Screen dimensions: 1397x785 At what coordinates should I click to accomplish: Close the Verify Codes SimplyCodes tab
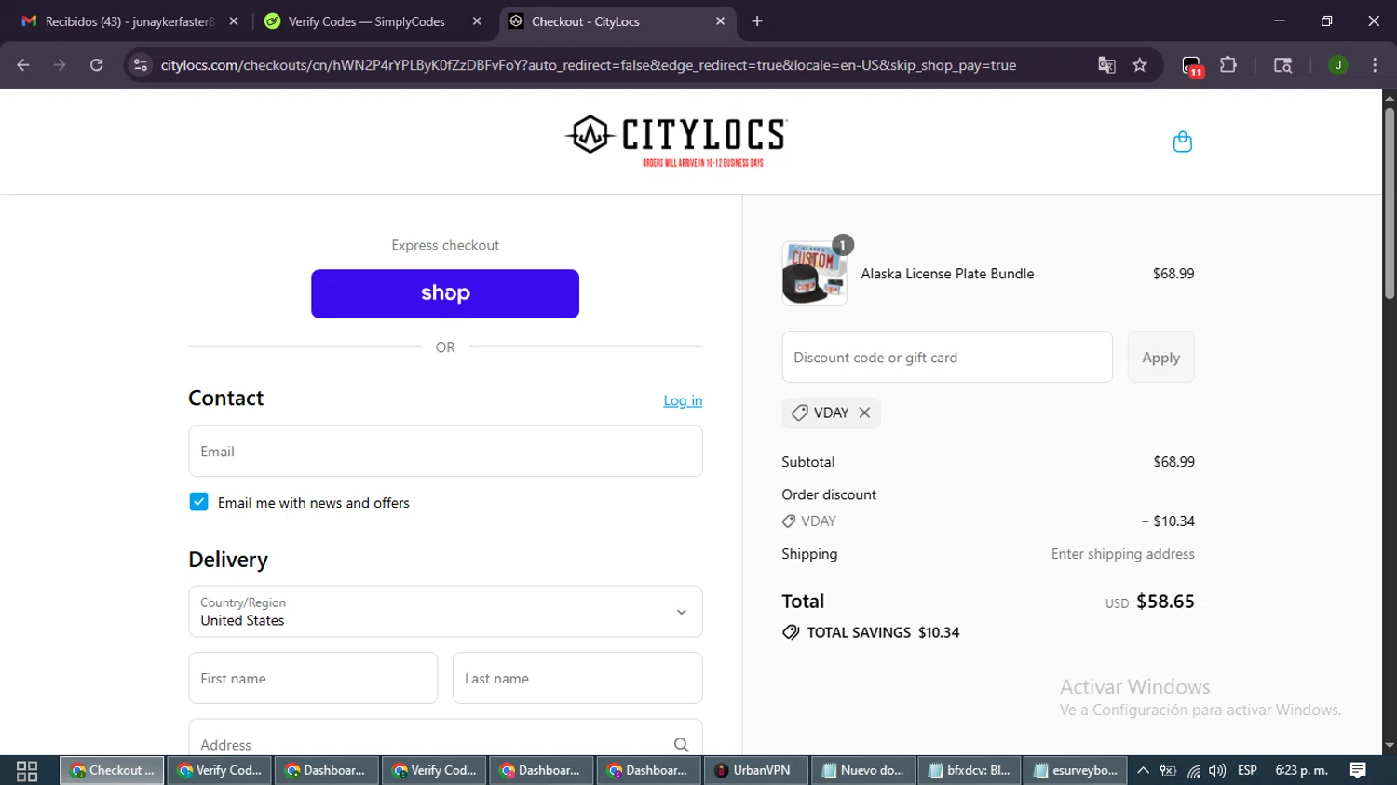pyautogui.click(x=477, y=21)
